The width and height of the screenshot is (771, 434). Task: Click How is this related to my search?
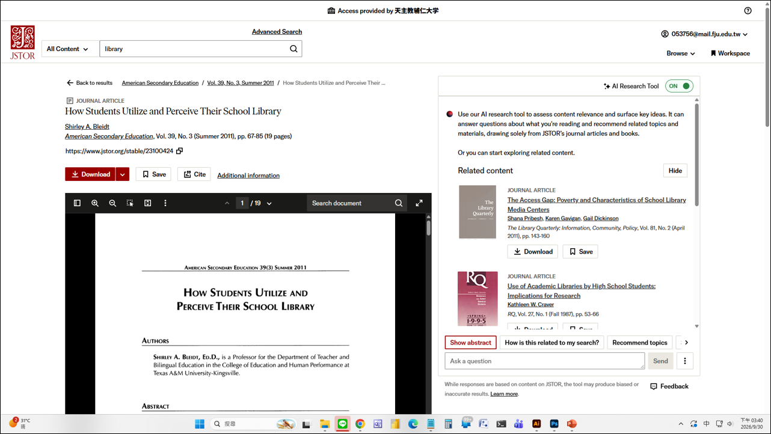coord(552,343)
